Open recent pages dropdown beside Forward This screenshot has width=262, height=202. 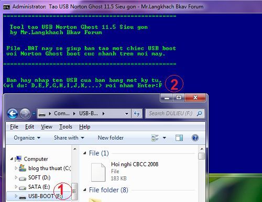(34, 114)
